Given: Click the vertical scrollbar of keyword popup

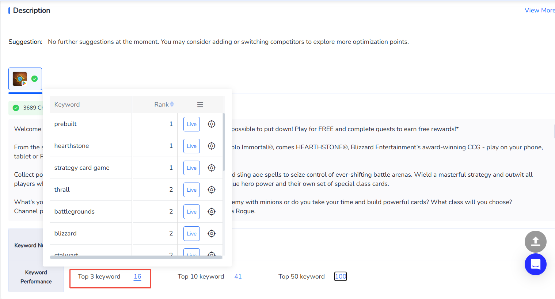Looking at the screenshot, I should click(x=224, y=142).
